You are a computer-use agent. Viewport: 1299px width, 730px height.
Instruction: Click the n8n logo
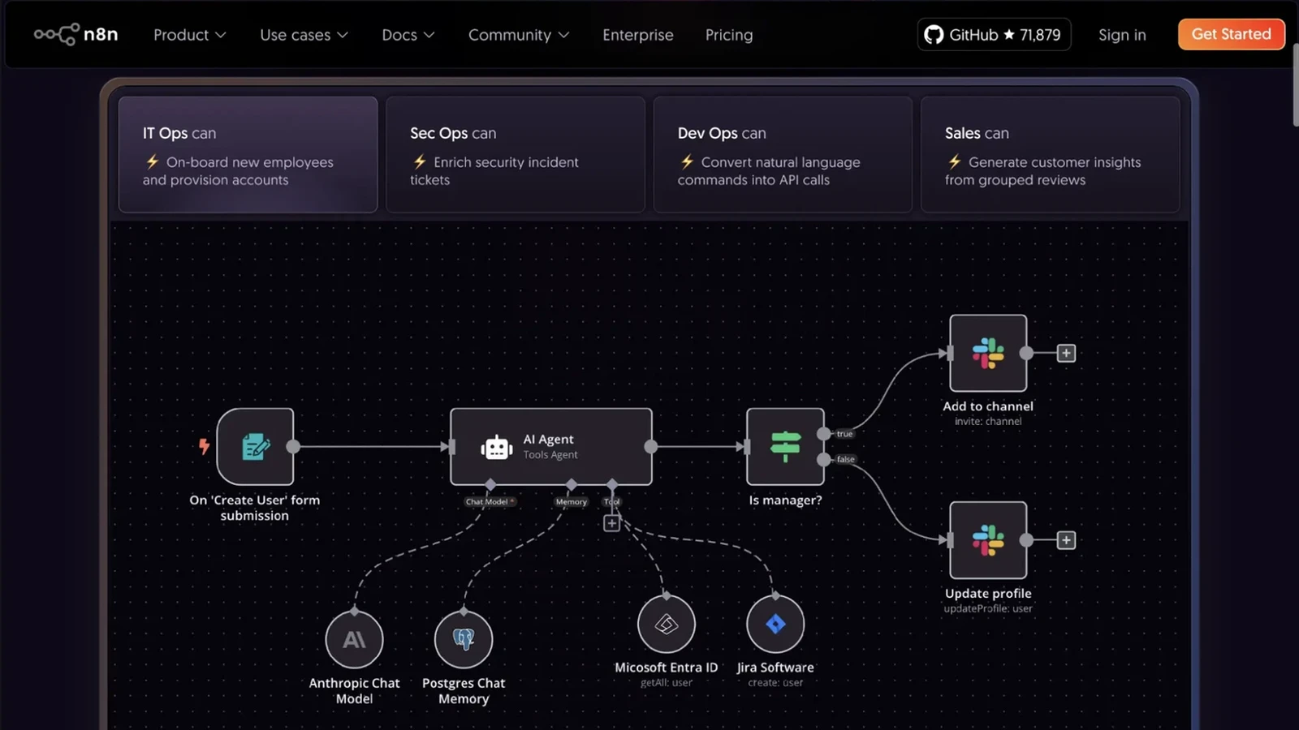(x=76, y=34)
